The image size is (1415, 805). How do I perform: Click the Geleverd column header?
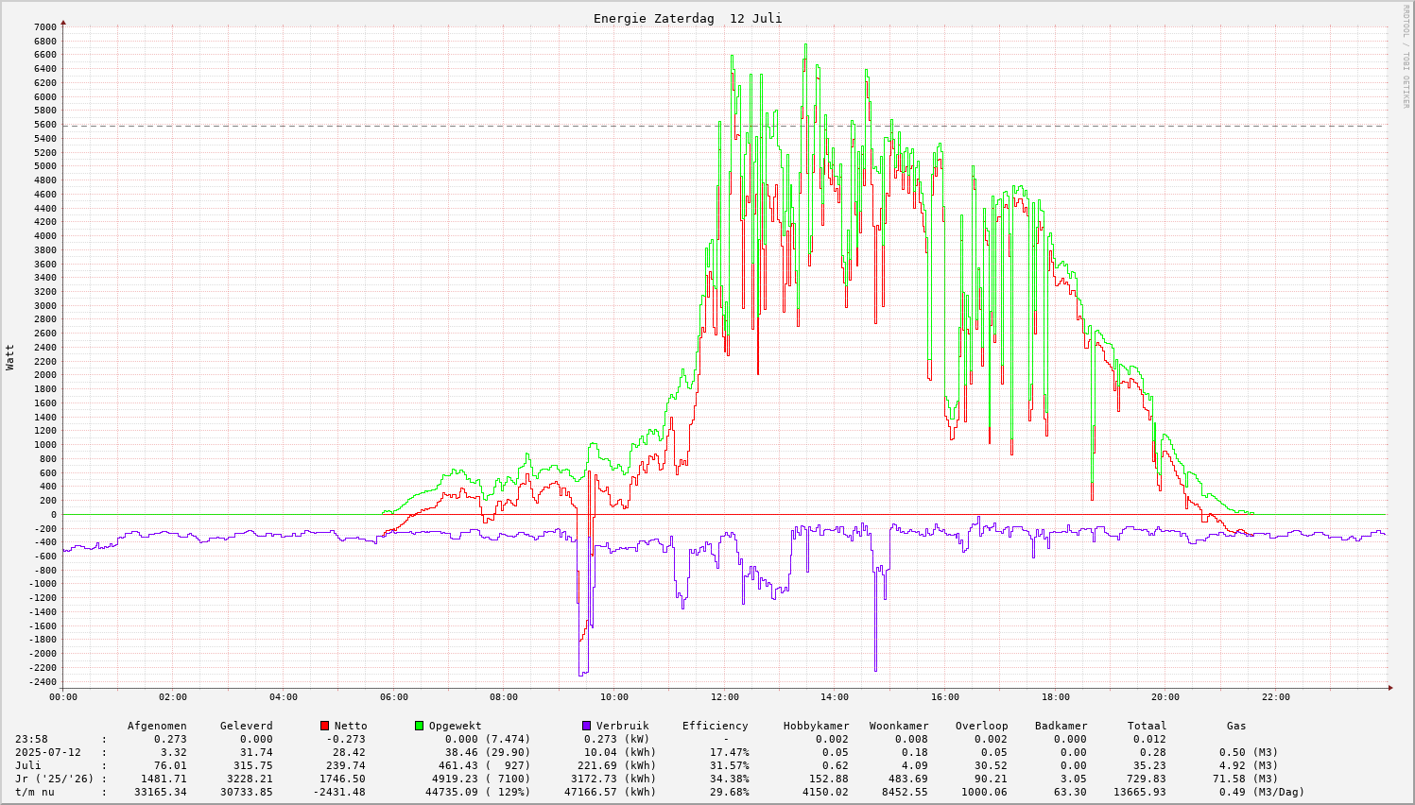[246, 726]
